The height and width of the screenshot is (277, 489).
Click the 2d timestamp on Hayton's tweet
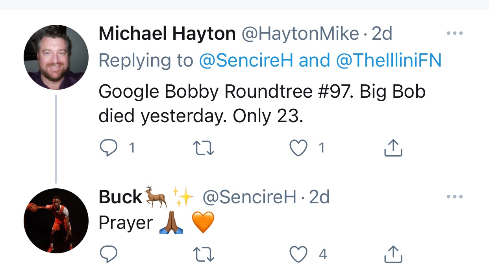[382, 34]
